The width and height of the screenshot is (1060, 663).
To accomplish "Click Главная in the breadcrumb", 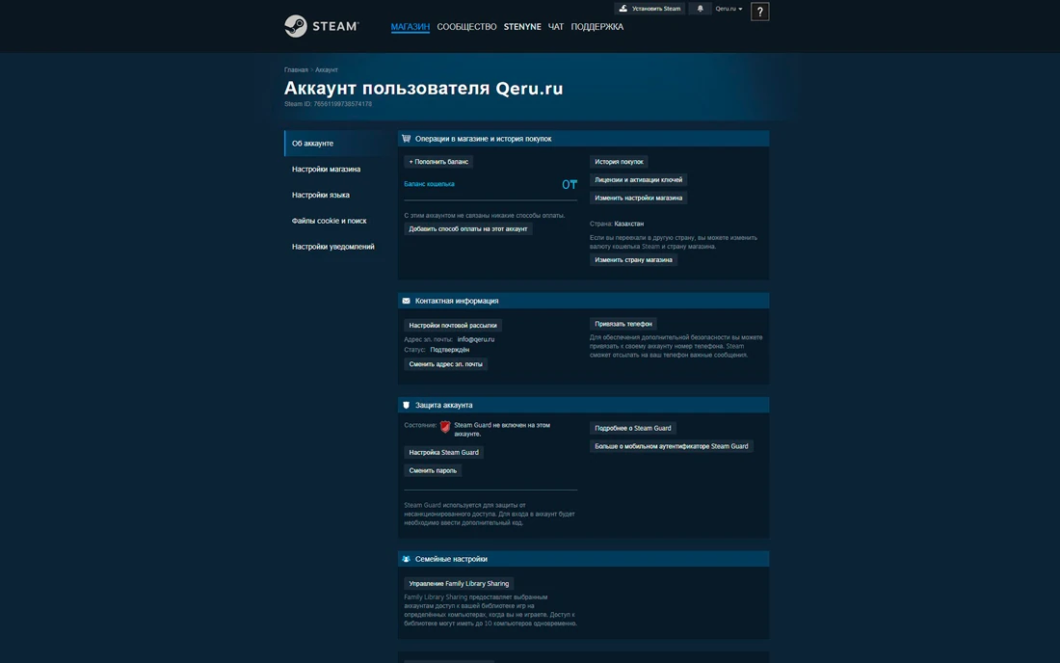I will (x=296, y=70).
